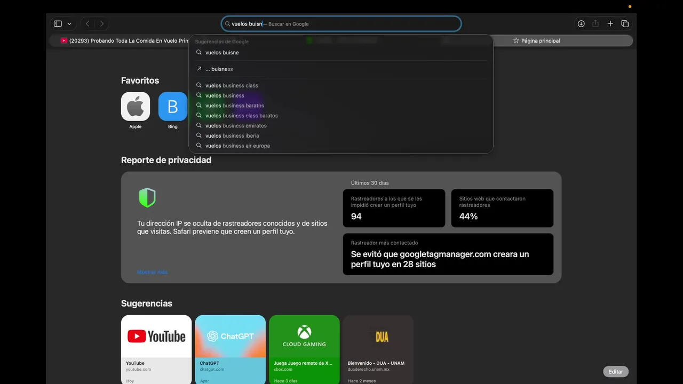Viewport: 683px width, 384px height.
Task: Select 'vuelos business iberia' suggestion
Action: pos(341,135)
